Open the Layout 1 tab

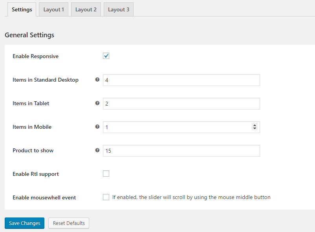(54, 9)
